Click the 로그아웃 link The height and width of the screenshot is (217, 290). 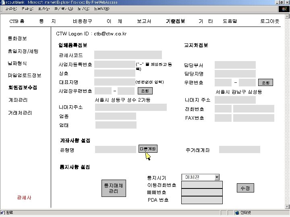click(269, 21)
